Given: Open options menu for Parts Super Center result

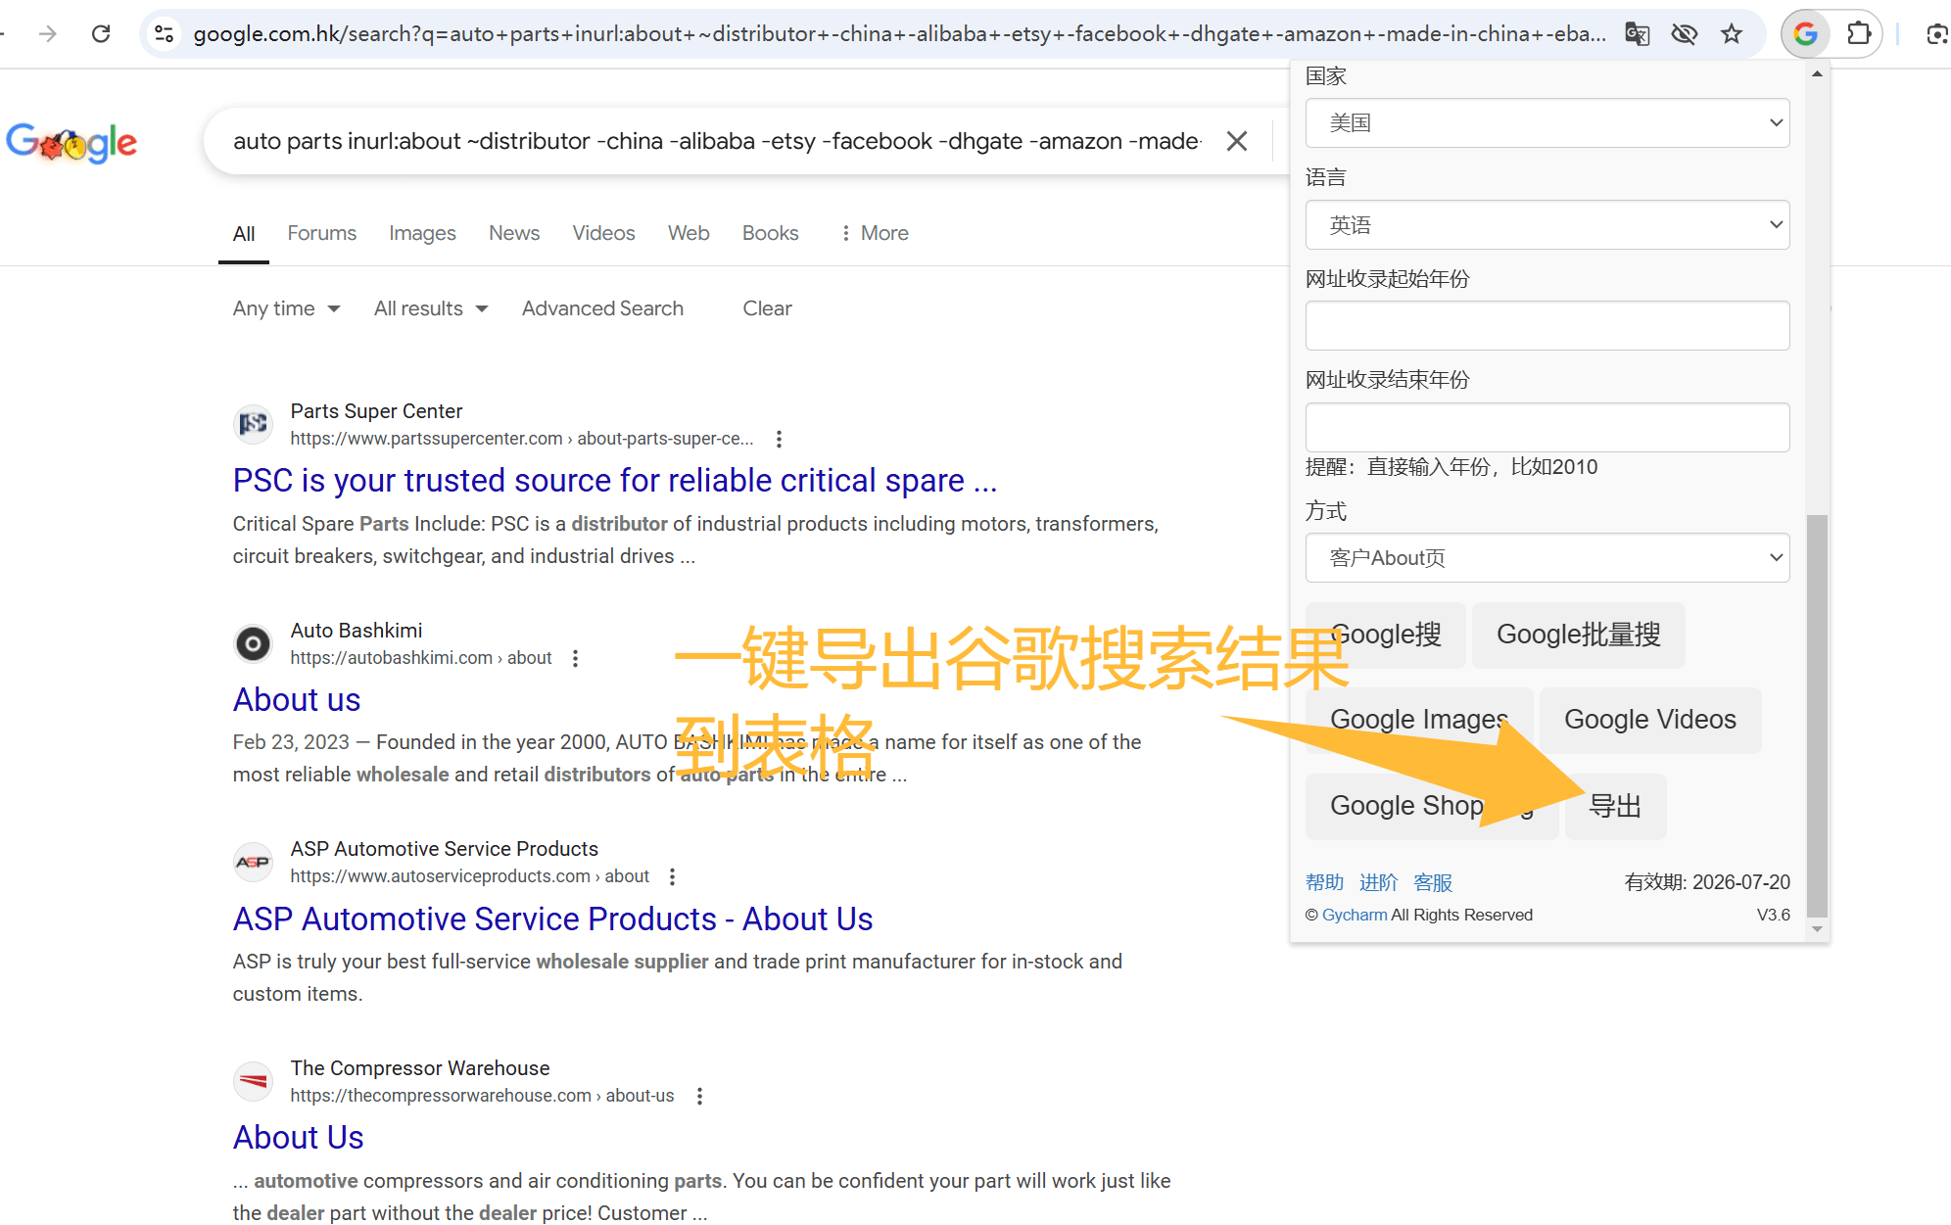Looking at the screenshot, I should [779, 440].
